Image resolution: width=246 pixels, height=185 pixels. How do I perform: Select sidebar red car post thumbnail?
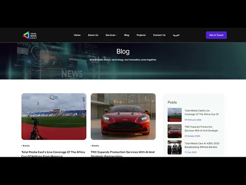[x=175, y=131]
